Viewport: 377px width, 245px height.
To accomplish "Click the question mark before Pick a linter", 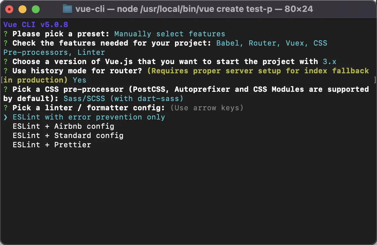I will [x=5, y=108].
